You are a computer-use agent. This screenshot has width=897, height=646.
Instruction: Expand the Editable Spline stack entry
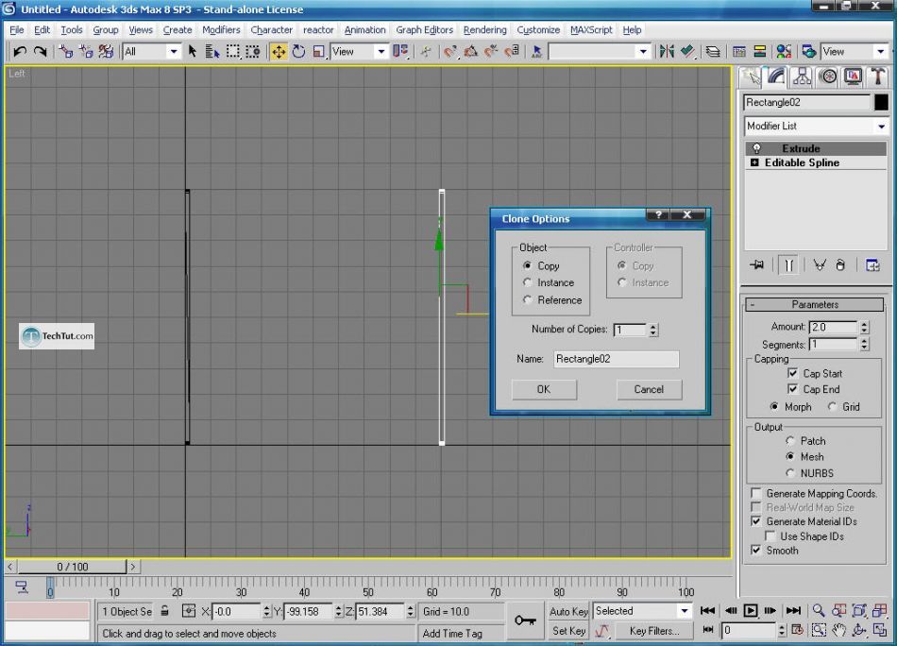pos(754,162)
